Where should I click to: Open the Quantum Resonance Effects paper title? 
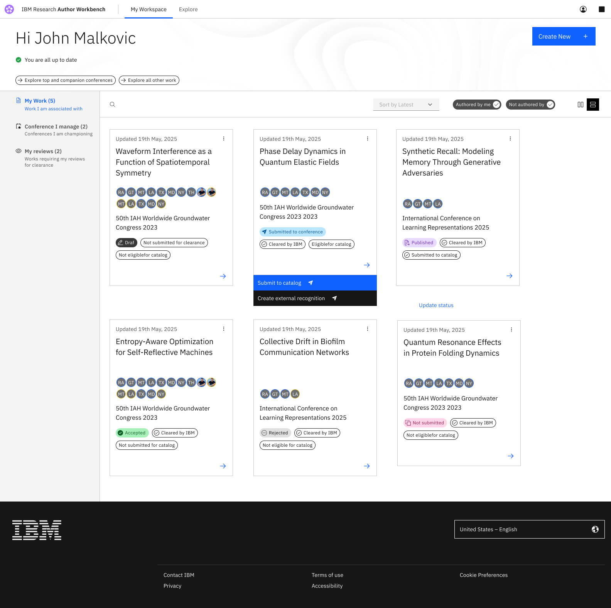[452, 348]
